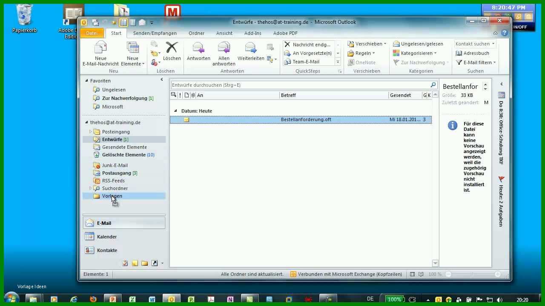Open the Kategorisieren dropdown
The height and width of the screenshot is (306, 545).
click(x=415, y=53)
